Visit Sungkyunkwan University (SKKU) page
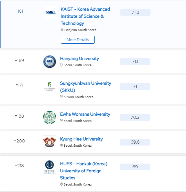This screenshot has width=186, height=192. pos(86,87)
